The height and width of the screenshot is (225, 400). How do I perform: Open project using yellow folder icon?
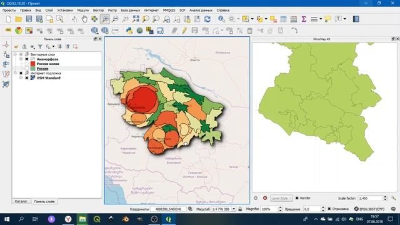19,19
